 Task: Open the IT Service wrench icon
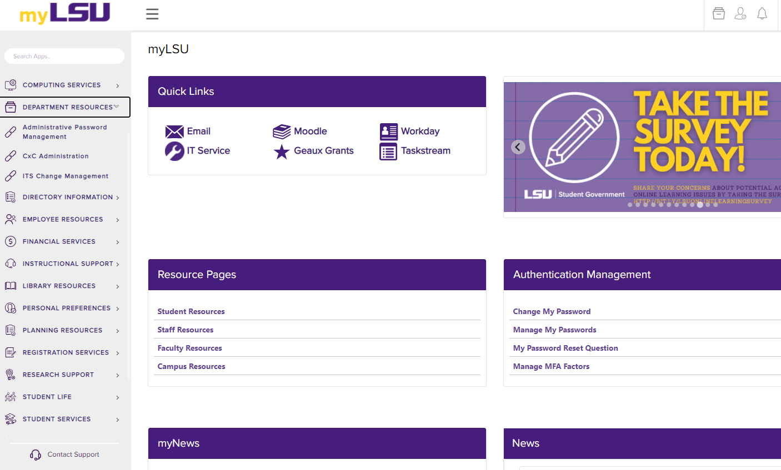pos(174,151)
